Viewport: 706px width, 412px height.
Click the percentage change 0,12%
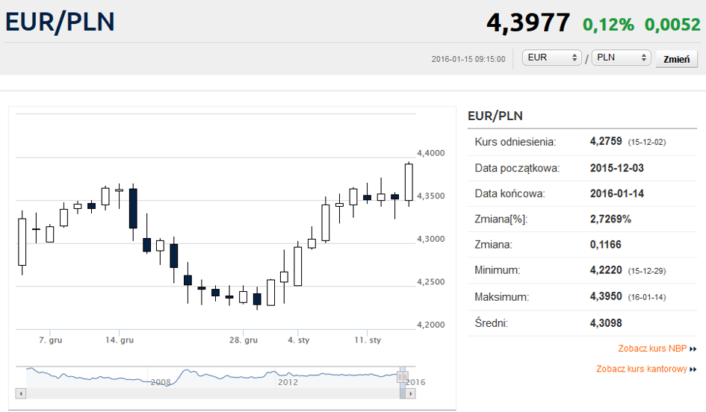[608, 25]
